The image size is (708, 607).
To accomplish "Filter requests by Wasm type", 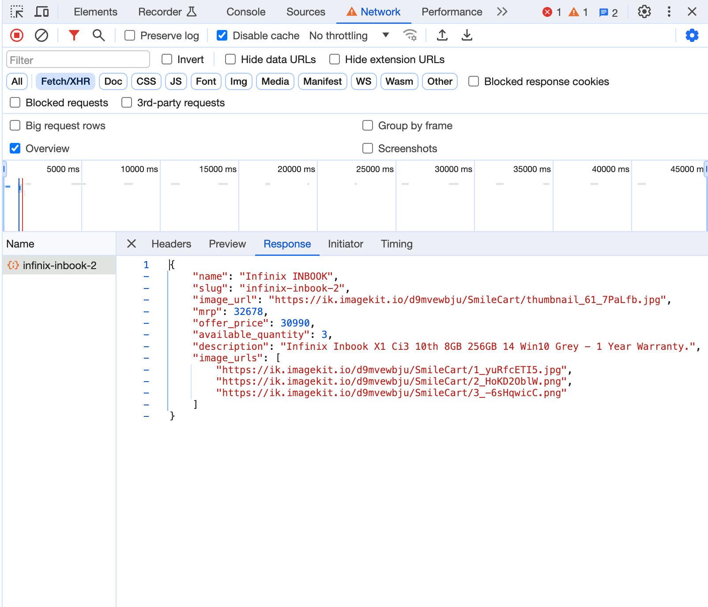I will click(399, 81).
